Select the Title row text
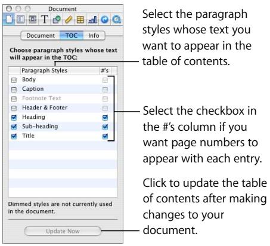Image resolution: width=270 pixels, height=246 pixels. (x=28, y=136)
